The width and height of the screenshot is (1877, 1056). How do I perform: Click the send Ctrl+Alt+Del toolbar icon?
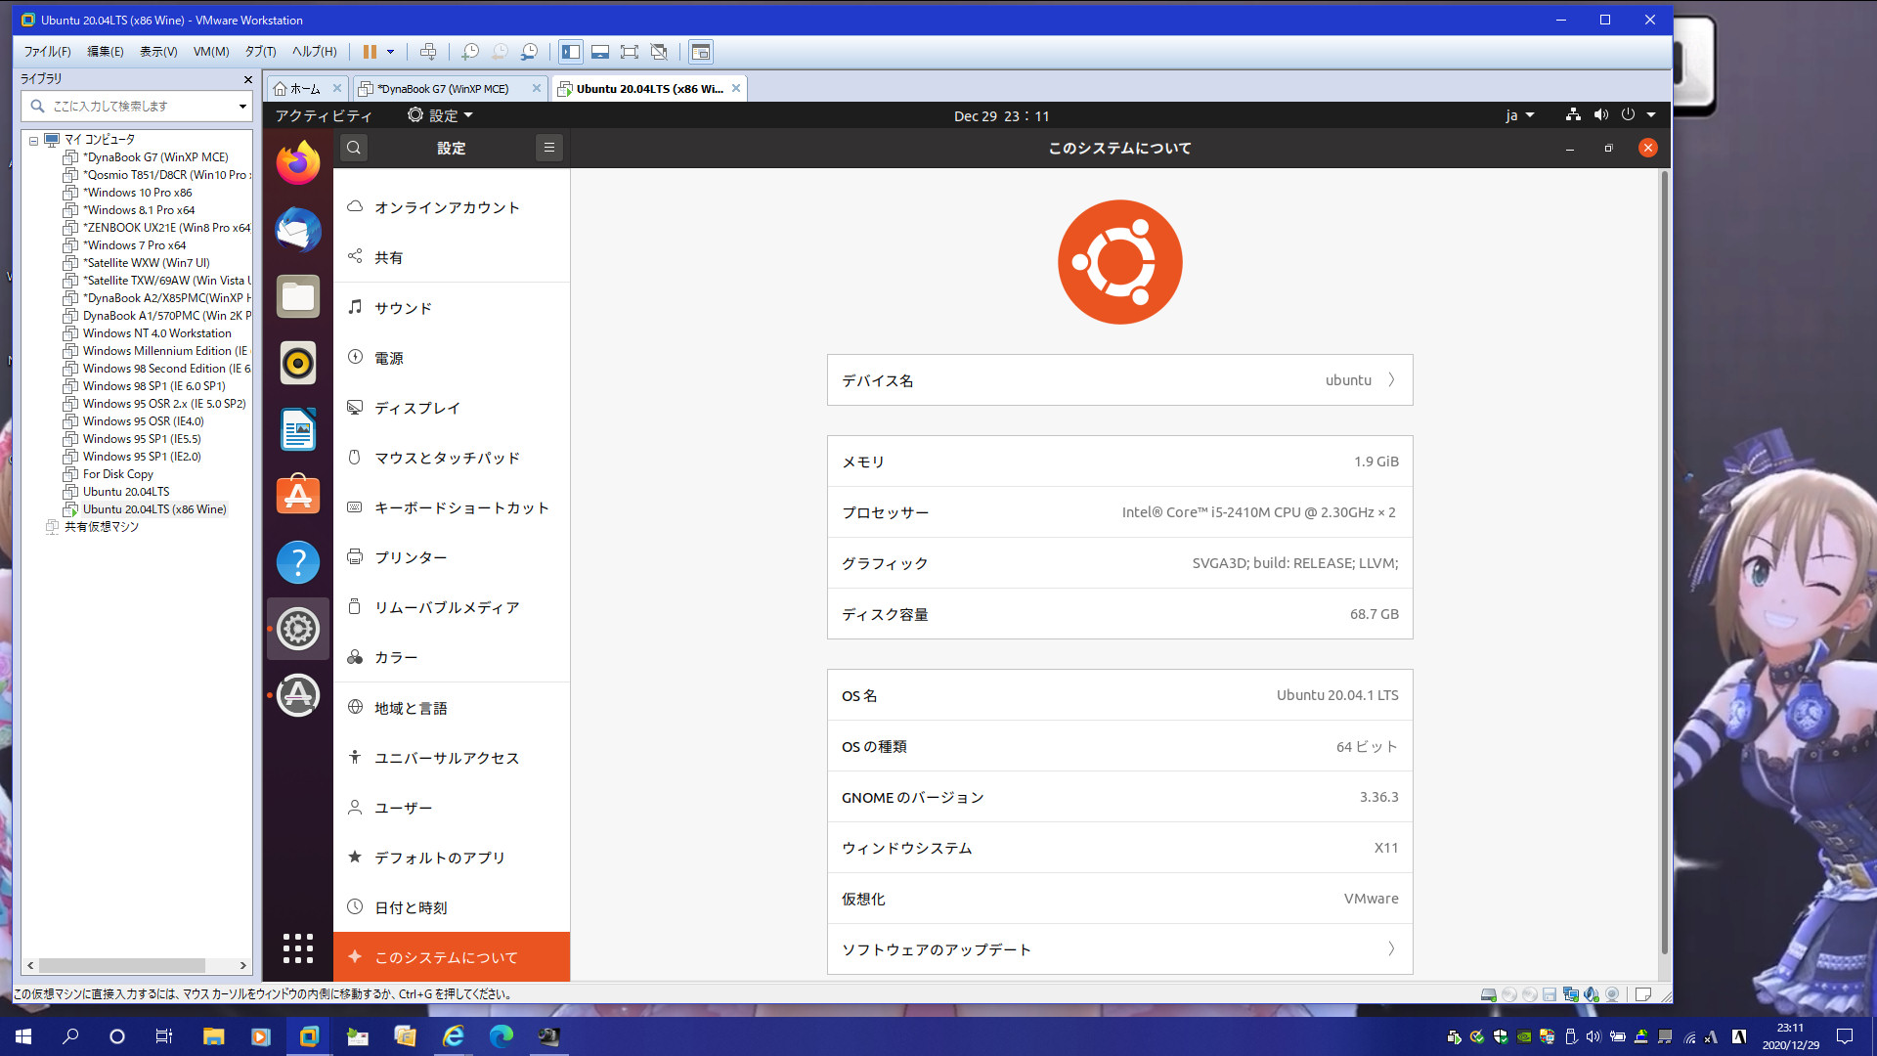pyautogui.click(x=427, y=52)
